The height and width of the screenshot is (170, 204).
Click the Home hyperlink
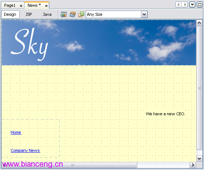pyautogui.click(x=16, y=132)
